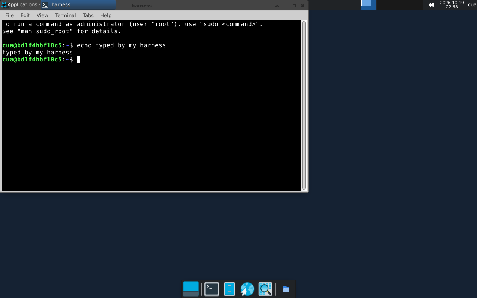This screenshot has width=477, height=298.
Task: Open Application Finder magnifier in dock
Action: point(265,289)
